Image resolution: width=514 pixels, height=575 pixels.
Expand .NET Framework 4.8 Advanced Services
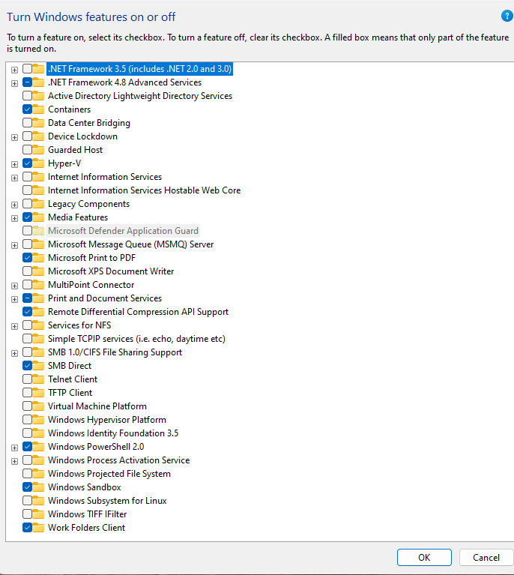point(14,83)
